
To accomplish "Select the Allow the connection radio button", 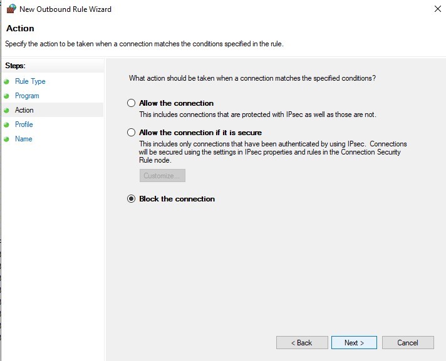I will pos(131,103).
